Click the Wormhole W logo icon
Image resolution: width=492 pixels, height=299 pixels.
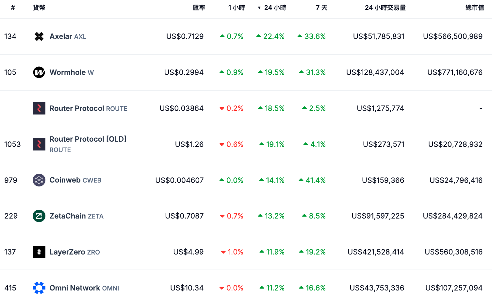pos(39,72)
